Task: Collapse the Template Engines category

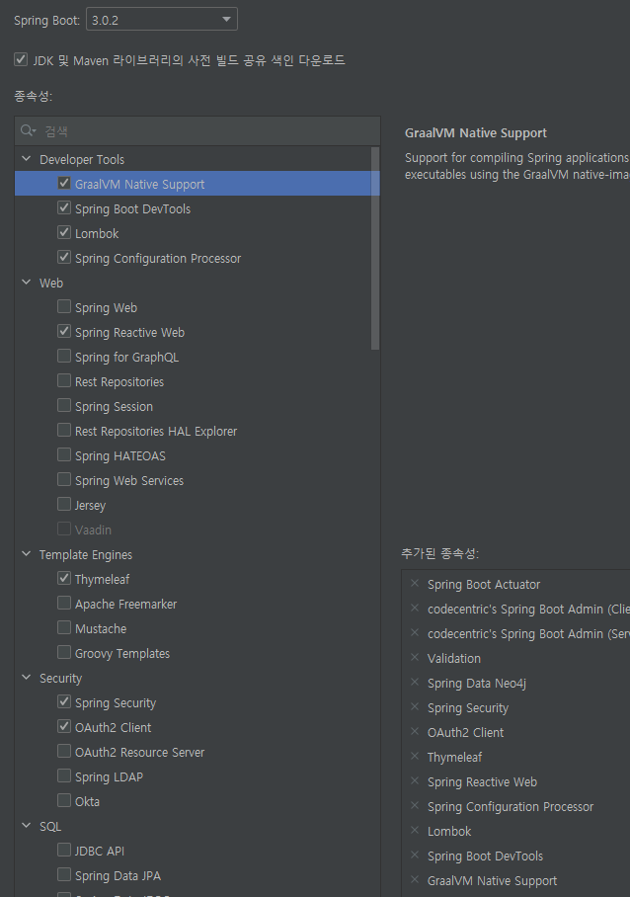Action: 27,554
